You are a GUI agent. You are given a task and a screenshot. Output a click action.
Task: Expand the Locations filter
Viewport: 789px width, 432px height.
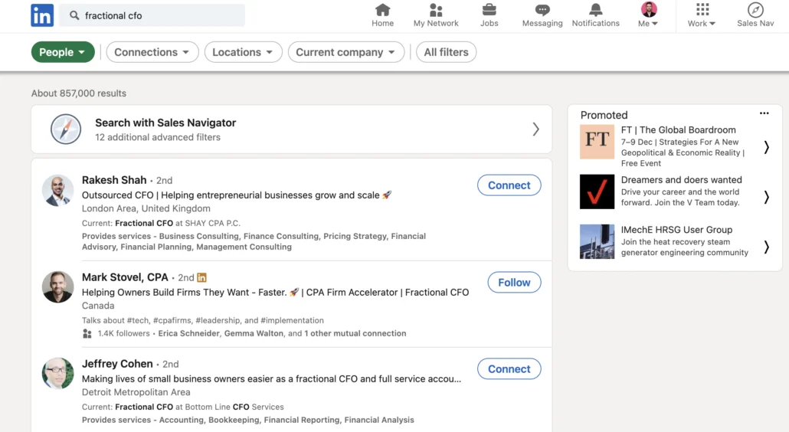coord(243,52)
